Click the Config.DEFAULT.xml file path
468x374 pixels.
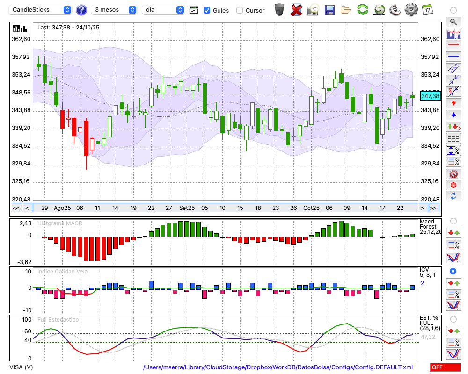[x=278, y=367]
